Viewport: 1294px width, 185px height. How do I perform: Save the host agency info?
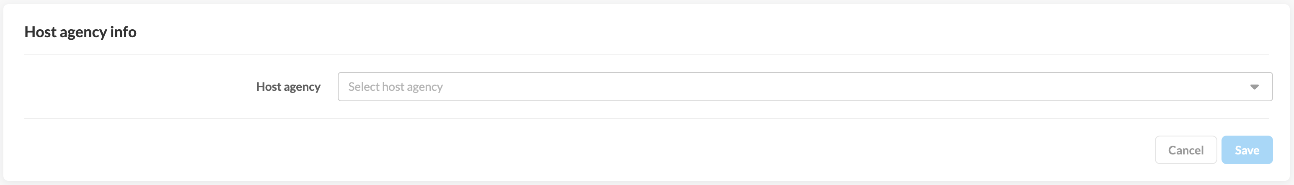pos(1246,150)
